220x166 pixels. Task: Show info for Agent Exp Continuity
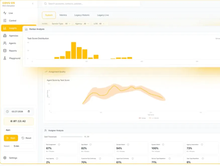[x=133, y=158]
